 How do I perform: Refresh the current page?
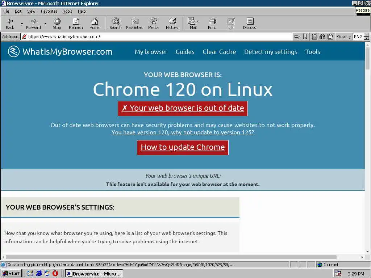76,24
